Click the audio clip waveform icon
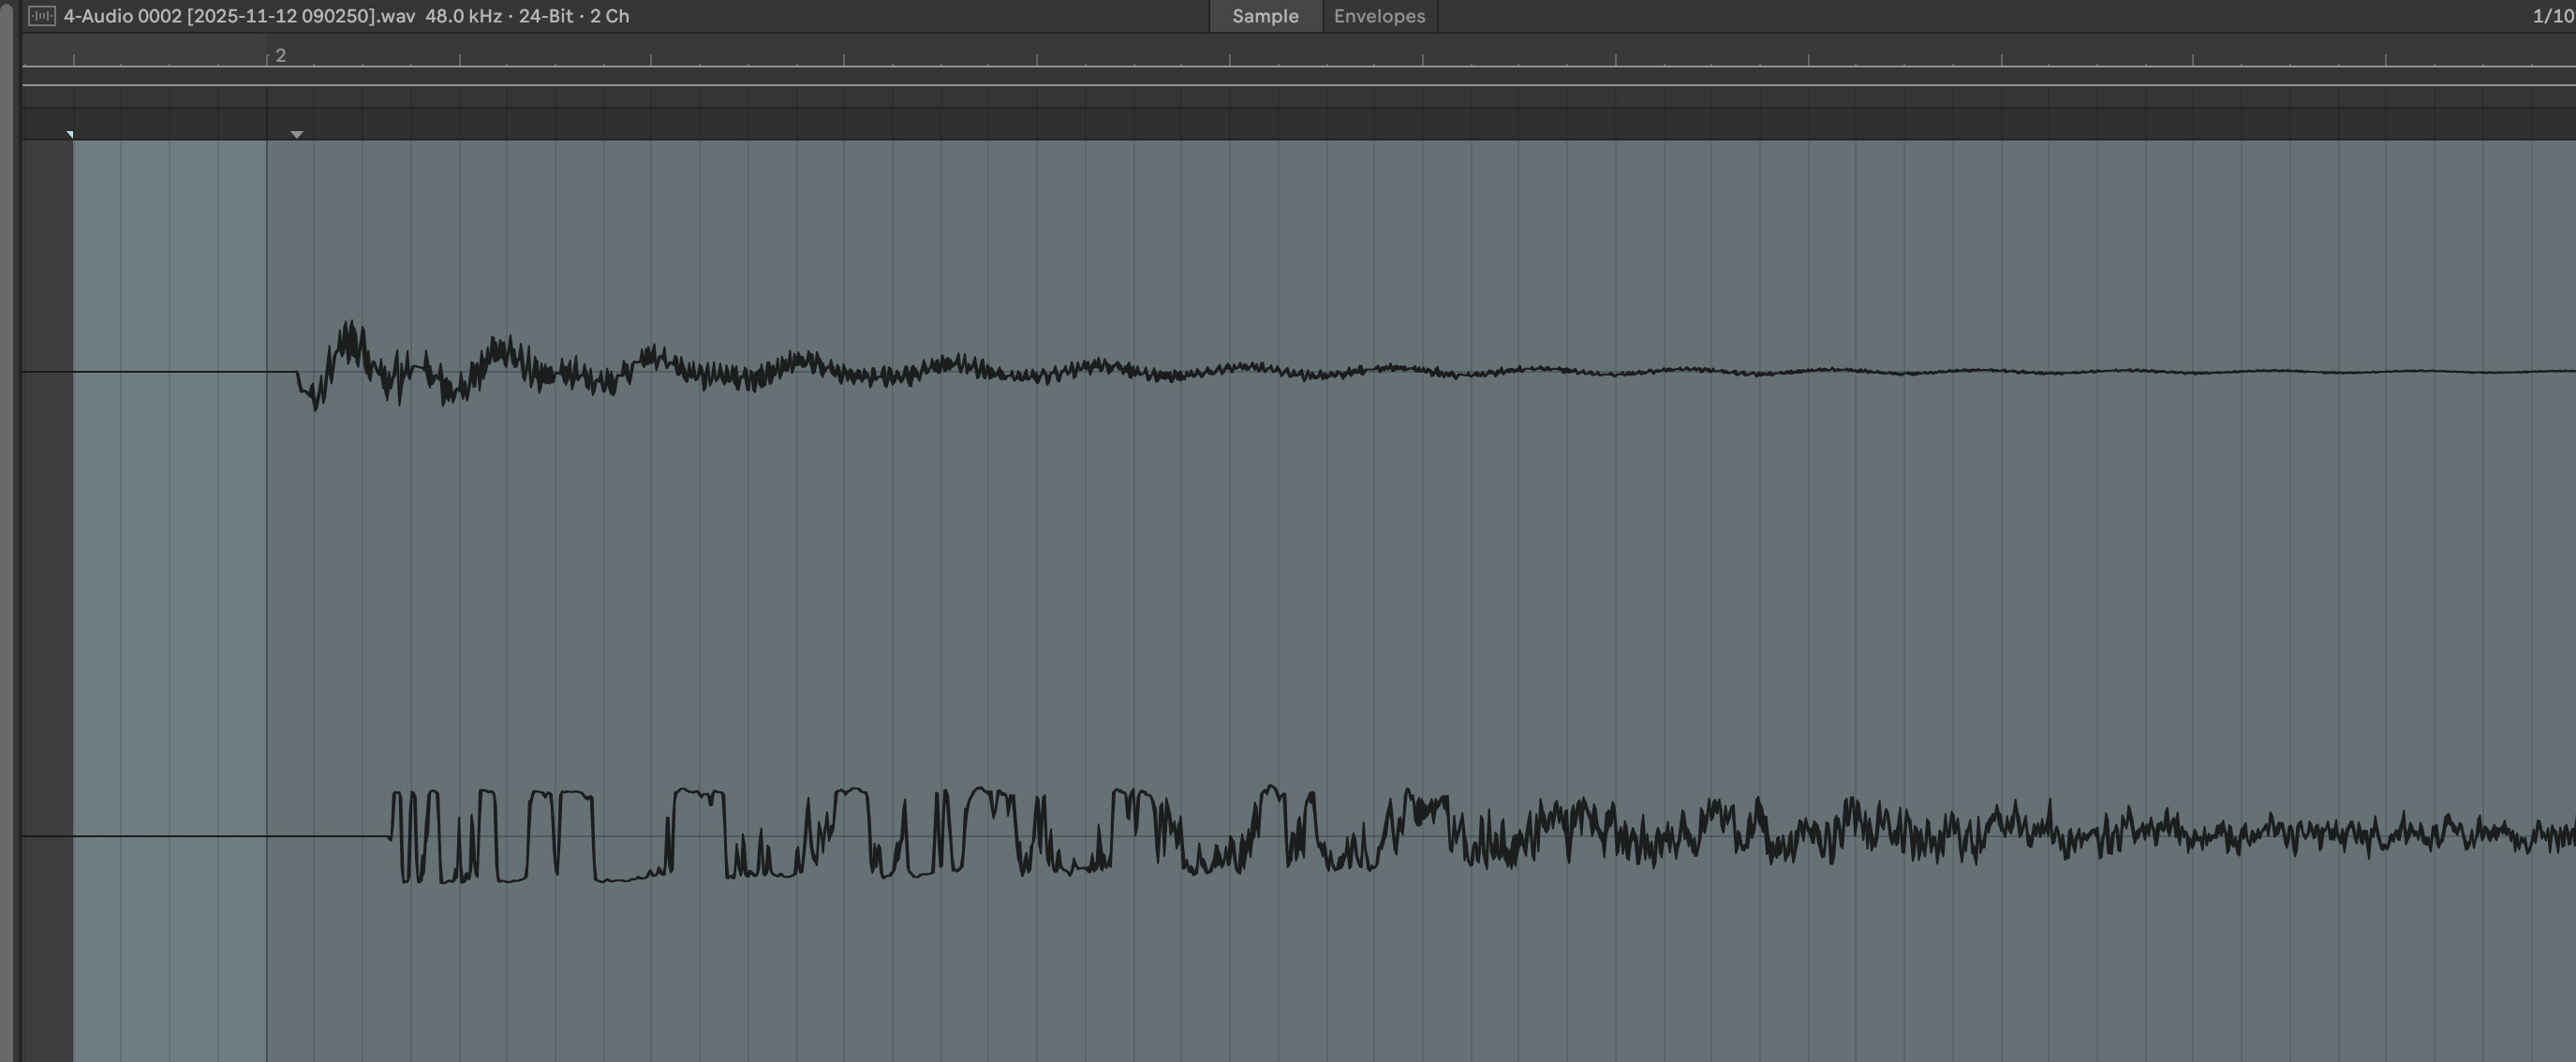Viewport: 2576px width, 1062px height. [41, 16]
